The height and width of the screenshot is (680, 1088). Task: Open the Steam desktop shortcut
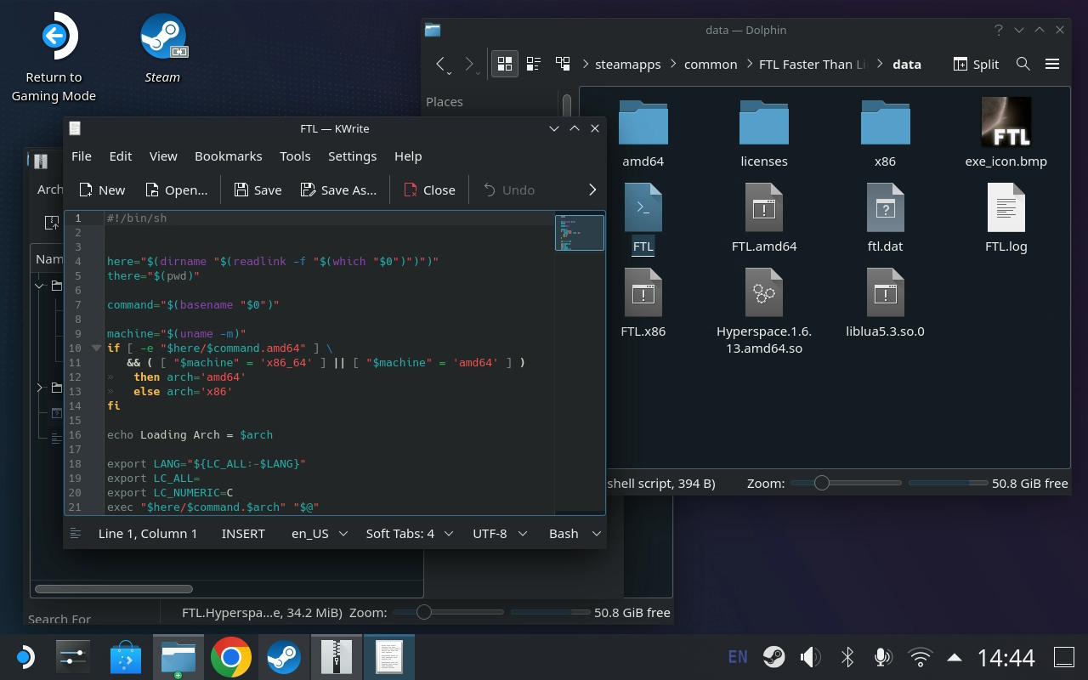point(162,49)
